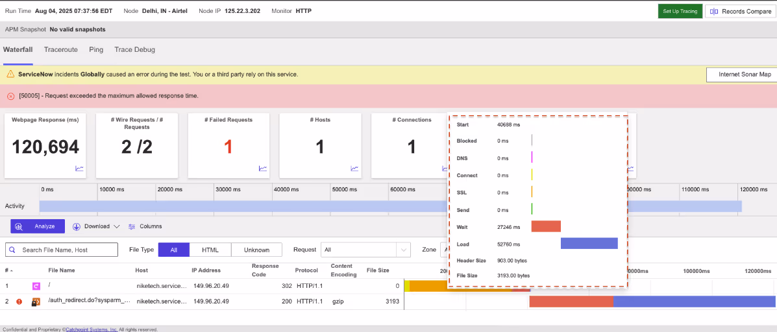Select the /auth_redirect.do?sysparm_ file name
The image size is (777, 332).
pos(89,302)
